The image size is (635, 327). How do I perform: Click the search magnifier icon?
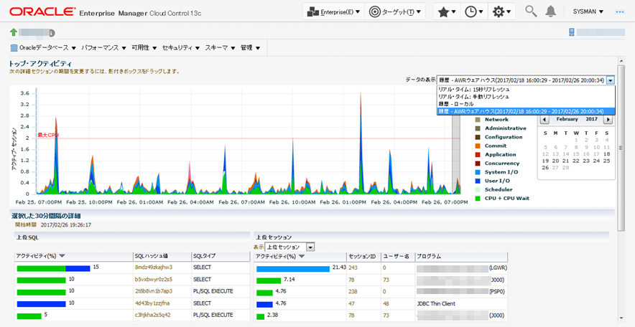531,11
